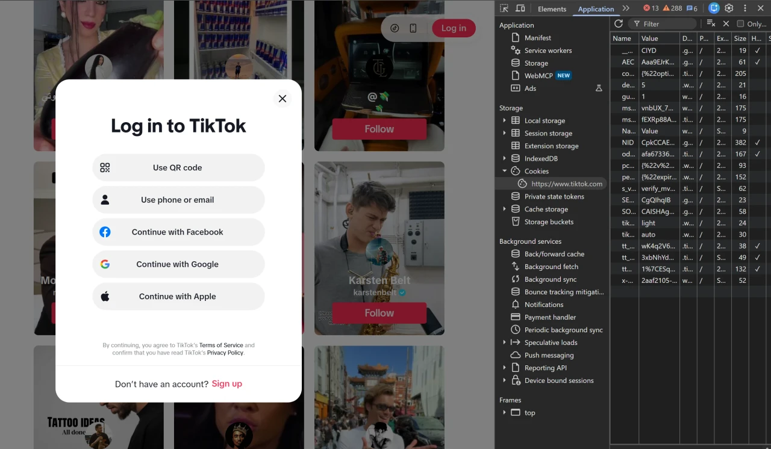Open the experimental flask icon next to Ads
771x449 pixels.
click(x=599, y=88)
